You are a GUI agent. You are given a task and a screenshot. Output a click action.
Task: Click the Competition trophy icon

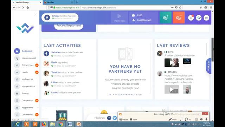[17, 101]
